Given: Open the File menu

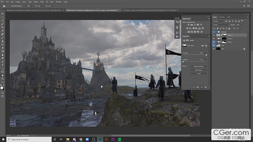Looking at the screenshot, I should [x=7, y=2].
